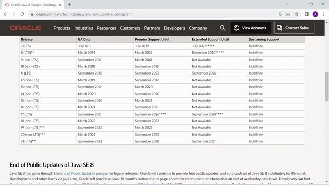Bookmark this page with the star
The image size is (329, 185).
(x=297, y=14)
